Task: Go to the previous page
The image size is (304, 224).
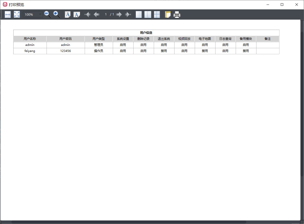Action: pos(96,15)
